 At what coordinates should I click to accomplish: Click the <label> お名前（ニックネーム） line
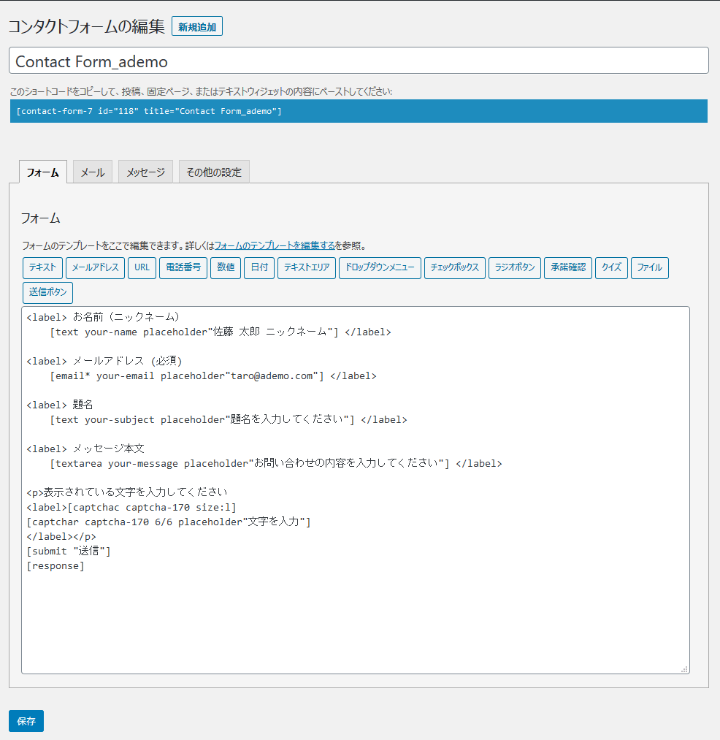click(x=103, y=317)
